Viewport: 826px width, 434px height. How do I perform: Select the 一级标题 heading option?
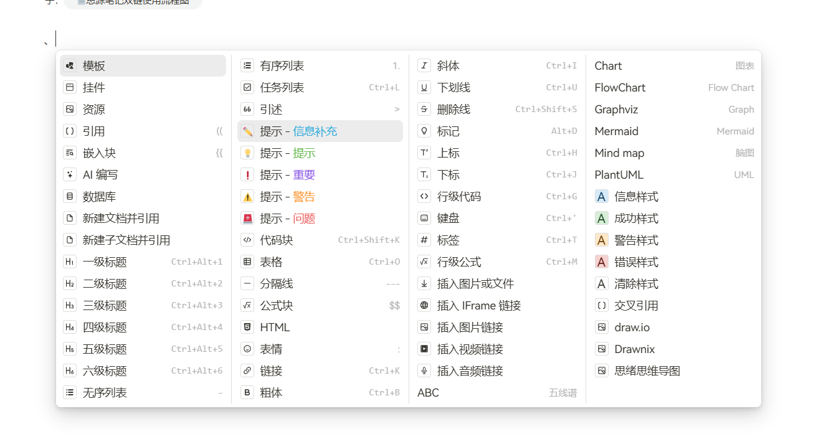pos(105,262)
